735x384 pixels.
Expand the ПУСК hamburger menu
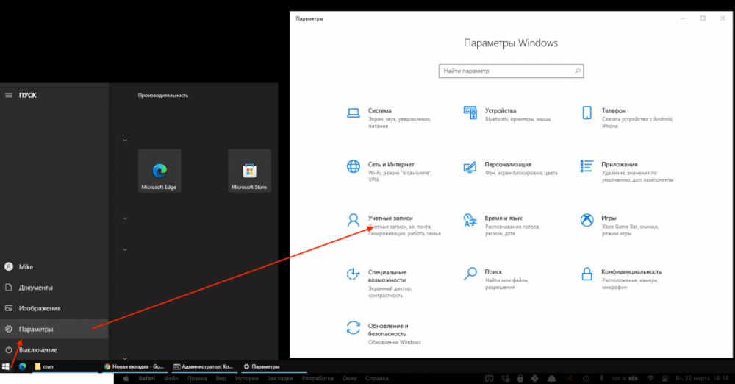tap(9, 95)
